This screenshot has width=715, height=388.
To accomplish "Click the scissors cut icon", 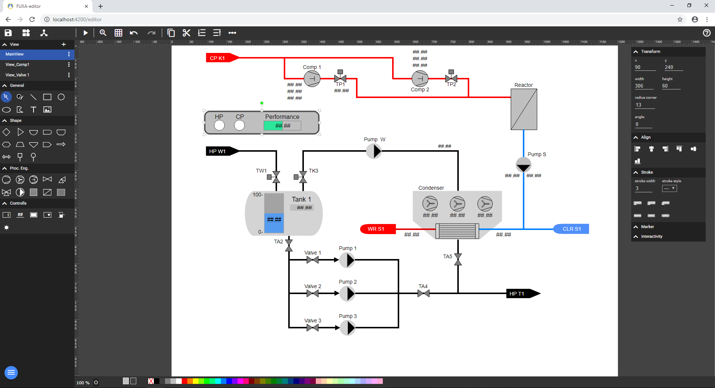I will click(187, 33).
